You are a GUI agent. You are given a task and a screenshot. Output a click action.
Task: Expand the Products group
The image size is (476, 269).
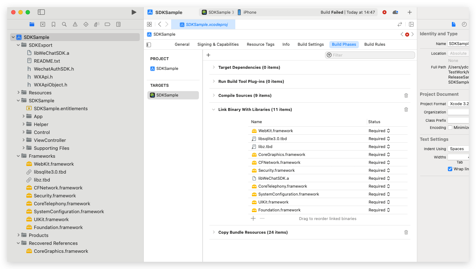coord(18,235)
